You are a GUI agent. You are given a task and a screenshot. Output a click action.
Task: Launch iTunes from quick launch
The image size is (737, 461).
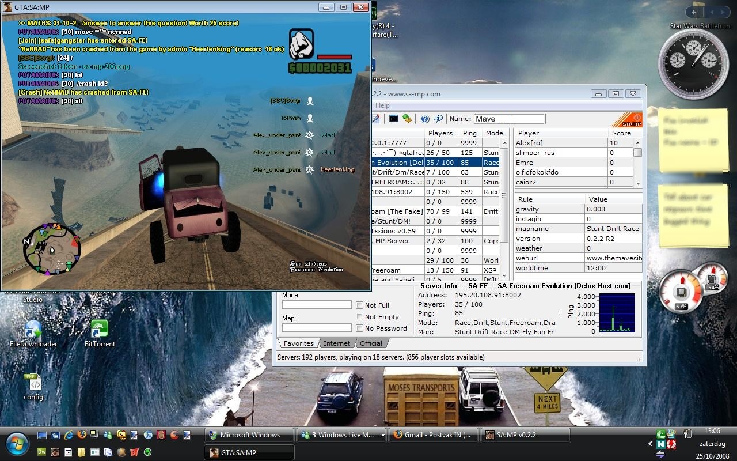148,435
